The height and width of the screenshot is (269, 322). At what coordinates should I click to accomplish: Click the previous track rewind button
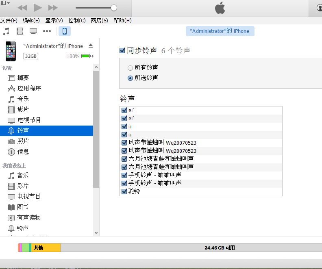(x=22, y=8)
